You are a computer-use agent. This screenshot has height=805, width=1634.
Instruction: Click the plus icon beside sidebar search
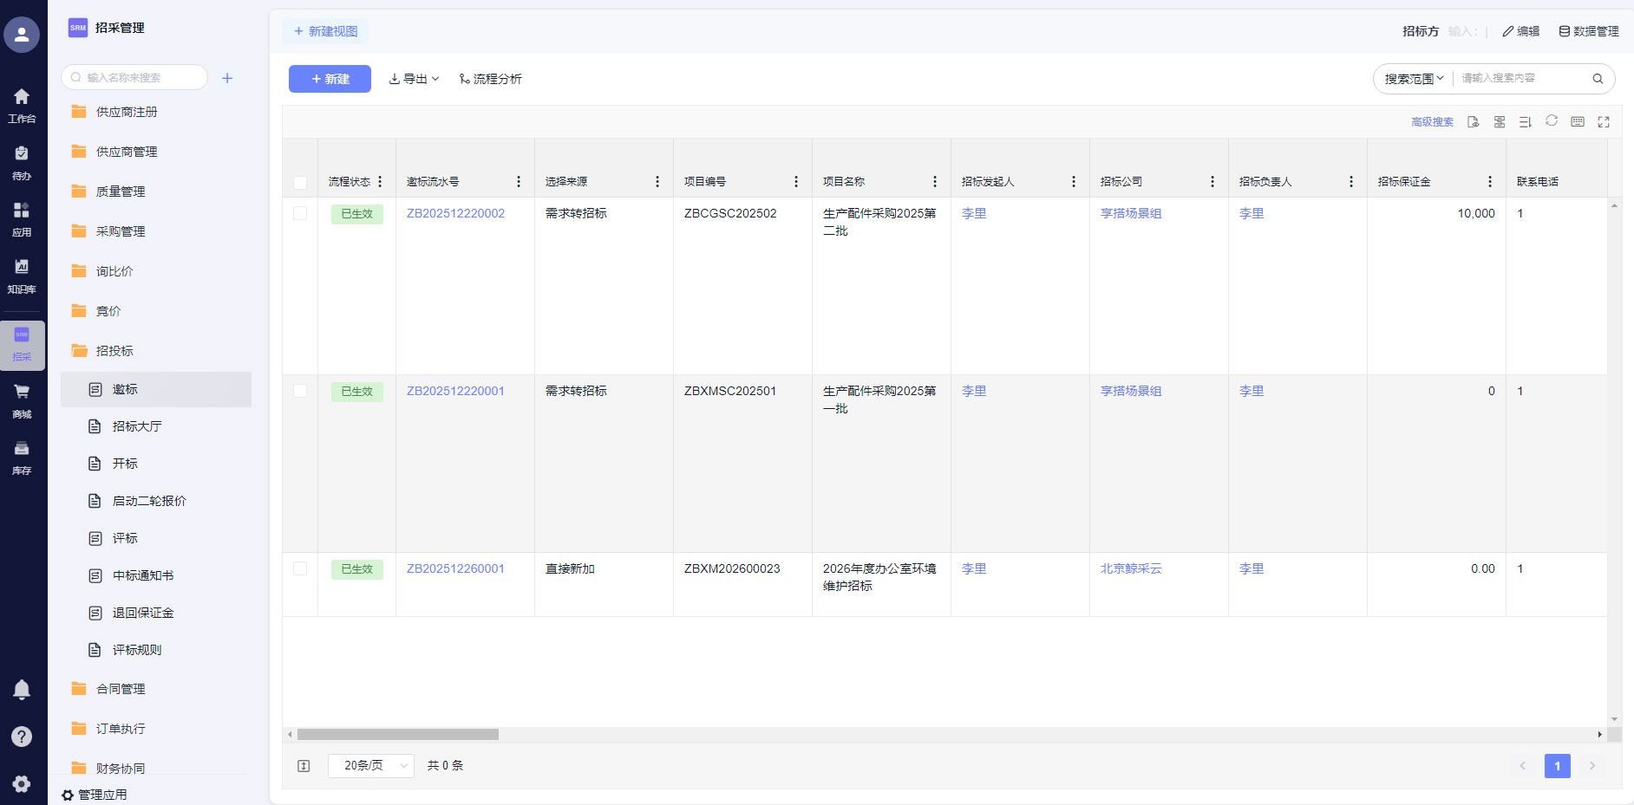pos(227,78)
